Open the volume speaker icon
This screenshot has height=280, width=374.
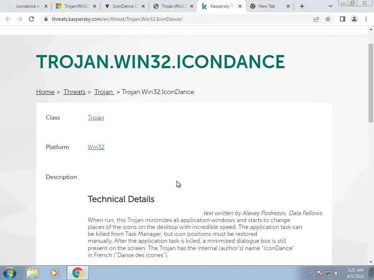pos(337,273)
